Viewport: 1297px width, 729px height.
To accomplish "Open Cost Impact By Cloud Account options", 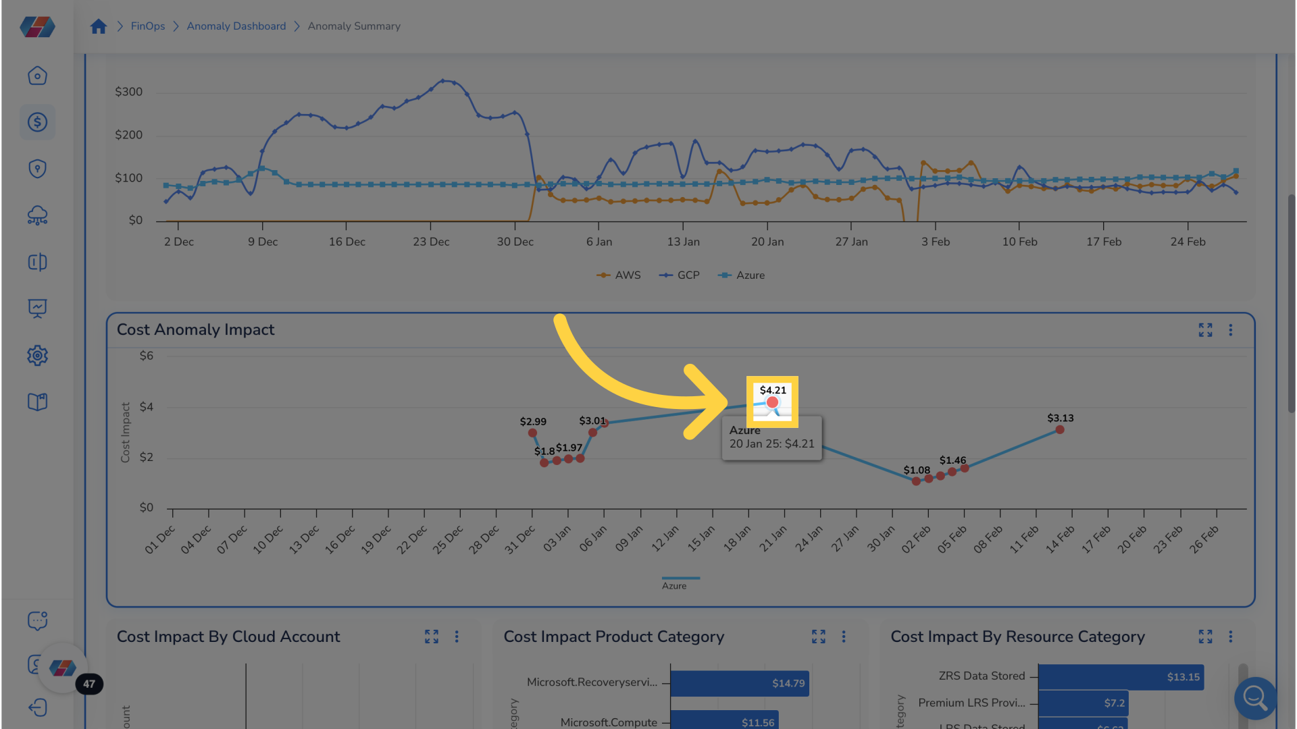I will click(x=457, y=637).
